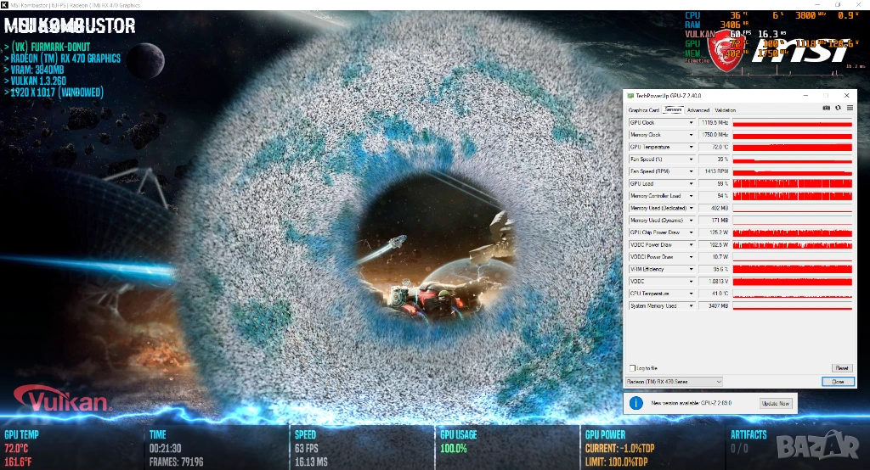Screen dimensions: 870x470
Task: Go to the Validation tab
Action: pyautogui.click(x=726, y=109)
